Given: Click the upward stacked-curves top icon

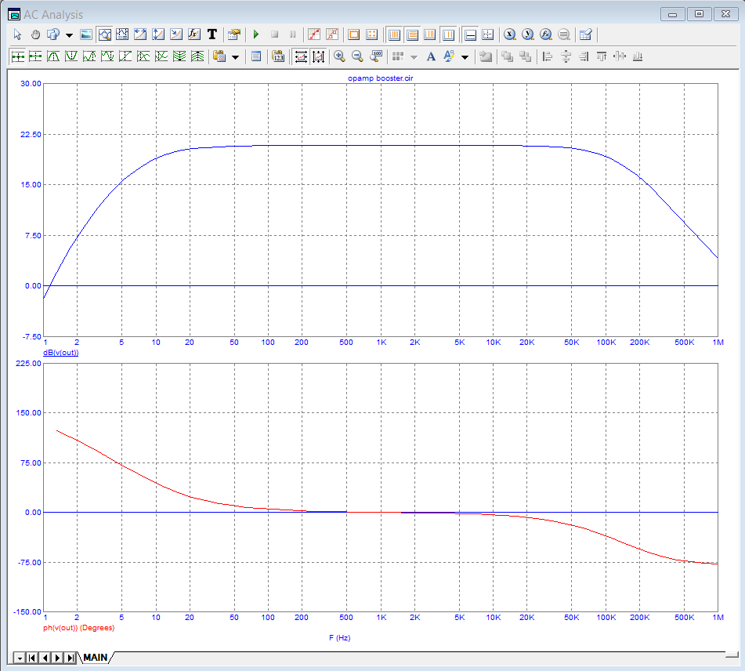Looking at the screenshot, I should click(x=197, y=56).
